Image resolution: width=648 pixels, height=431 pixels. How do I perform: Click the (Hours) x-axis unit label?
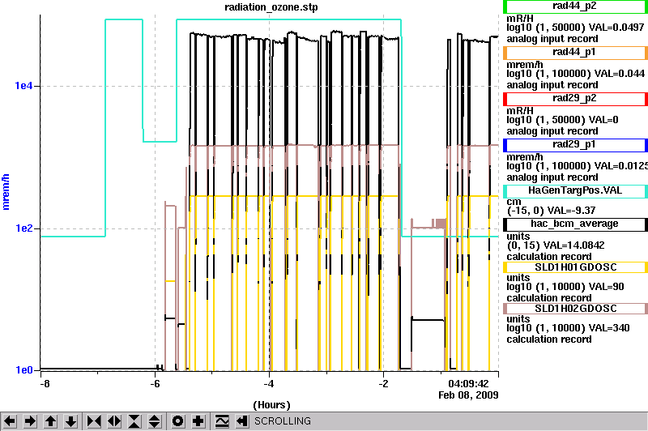click(x=271, y=404)
